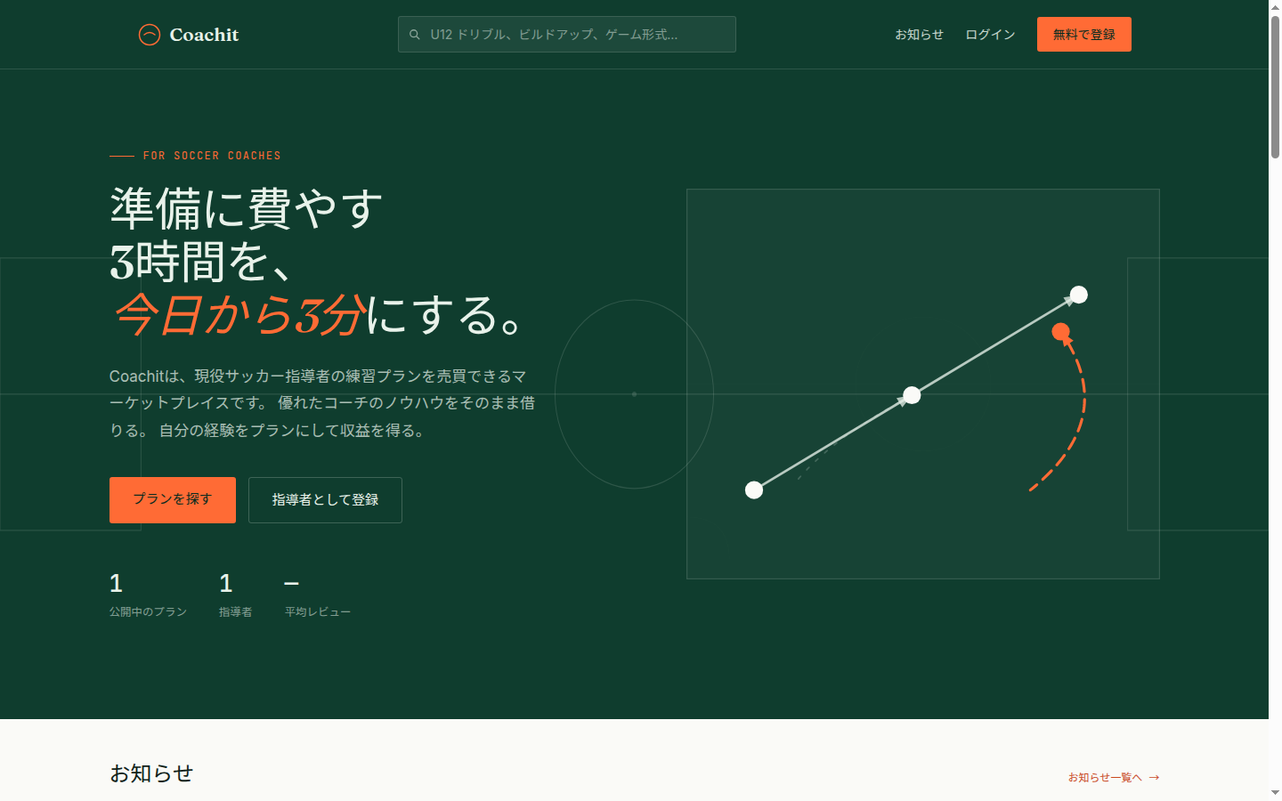Click the 平均レビュー stat label
Viewport: 1282px width, 801px height.
coord(318,612)
